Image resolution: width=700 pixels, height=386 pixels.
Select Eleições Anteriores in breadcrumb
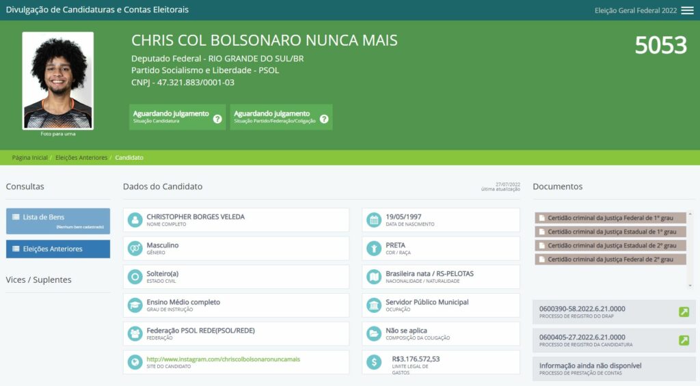tap(81, 158)
